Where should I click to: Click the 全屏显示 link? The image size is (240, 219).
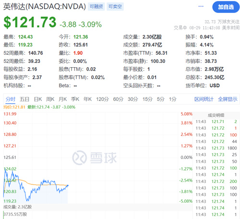click(228, 99)
